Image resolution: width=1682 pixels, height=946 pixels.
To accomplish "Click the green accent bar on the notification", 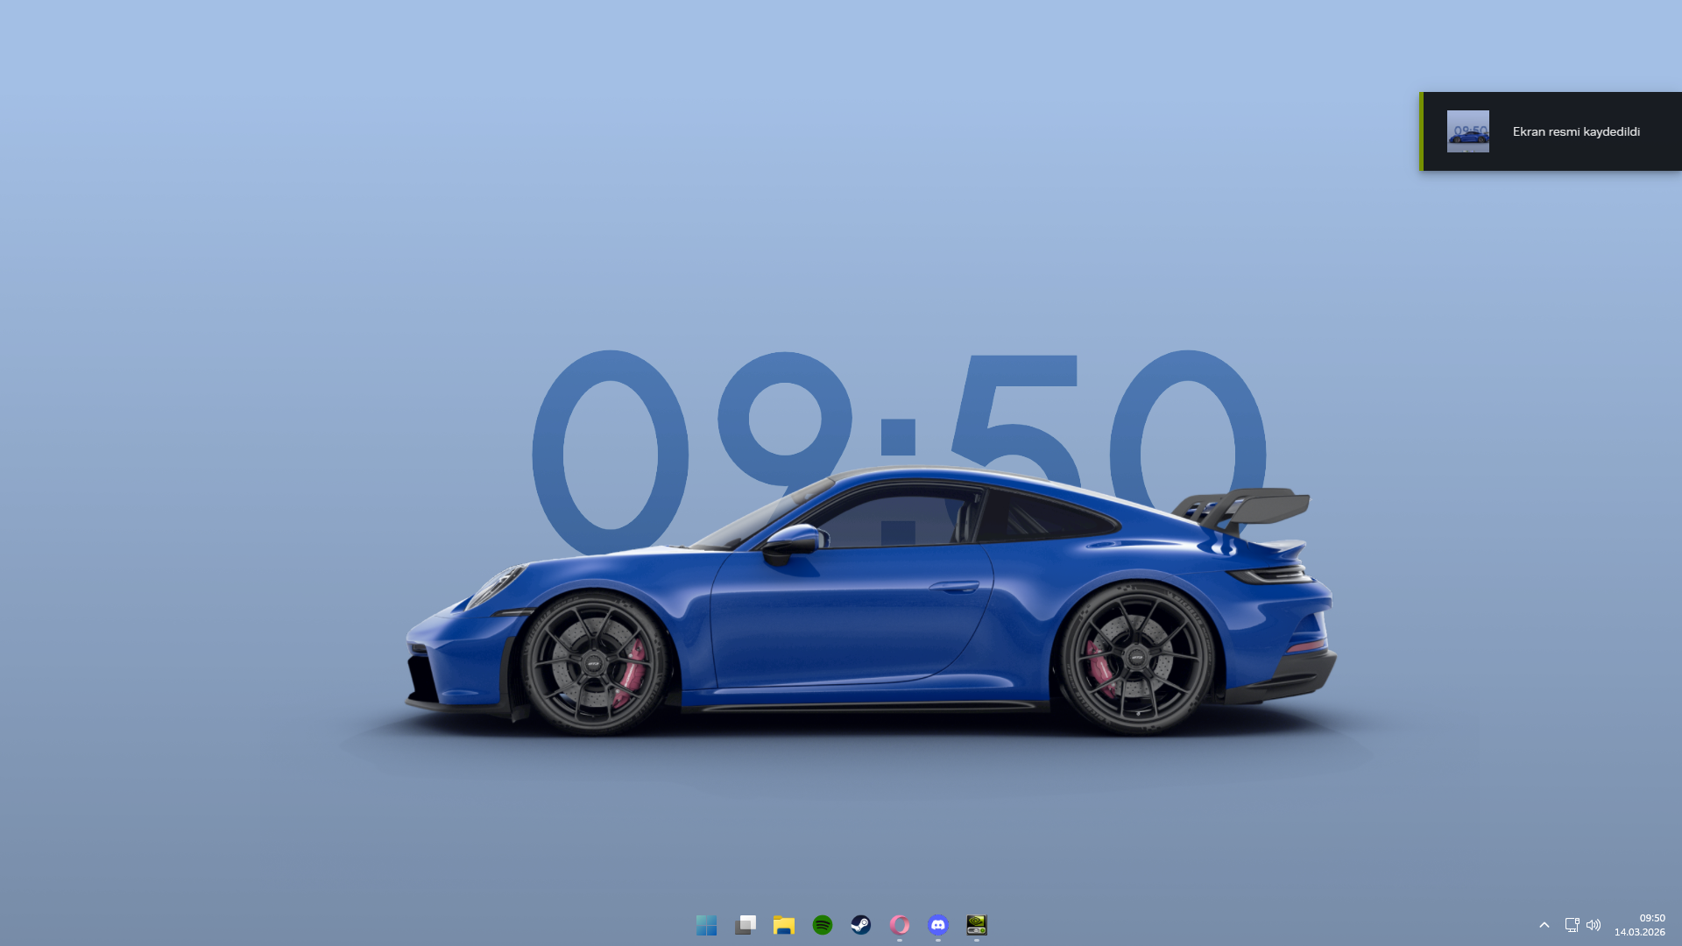I will pos(1421,131).
